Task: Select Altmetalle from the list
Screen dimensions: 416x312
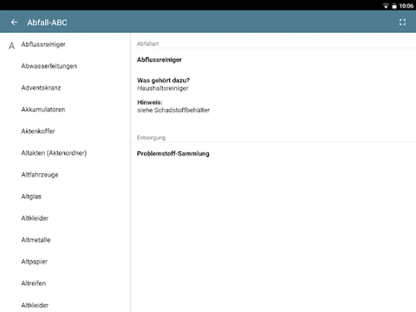Action: (x=36, y=240)
